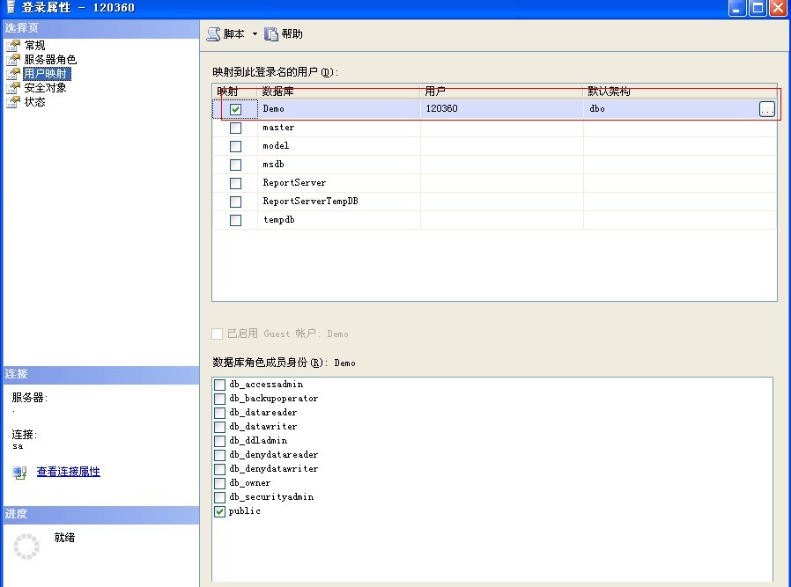Click the 查看连接属性 server icon
The width and height of the screenshot is (791, 587).
coord(18,472)
